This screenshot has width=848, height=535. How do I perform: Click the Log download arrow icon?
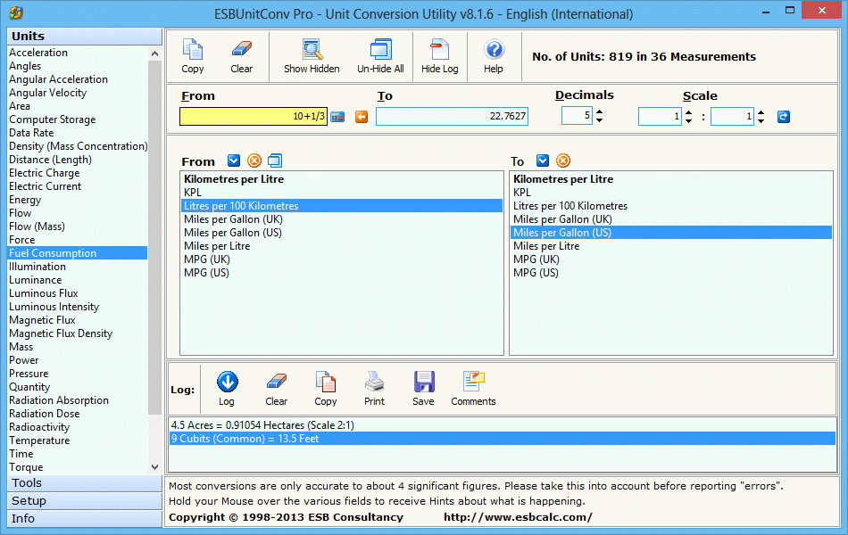pyautogui.click(x=227, y=382)
